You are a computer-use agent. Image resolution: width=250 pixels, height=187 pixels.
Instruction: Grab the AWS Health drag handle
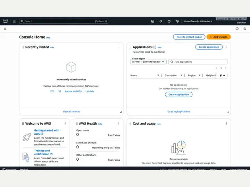click(x=77, y=123)
